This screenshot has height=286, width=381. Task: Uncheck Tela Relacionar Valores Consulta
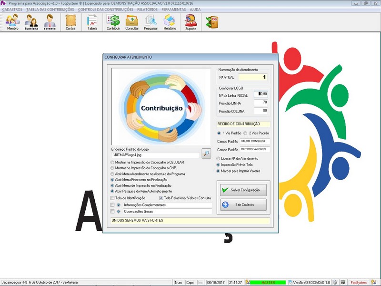coord(161,198)
